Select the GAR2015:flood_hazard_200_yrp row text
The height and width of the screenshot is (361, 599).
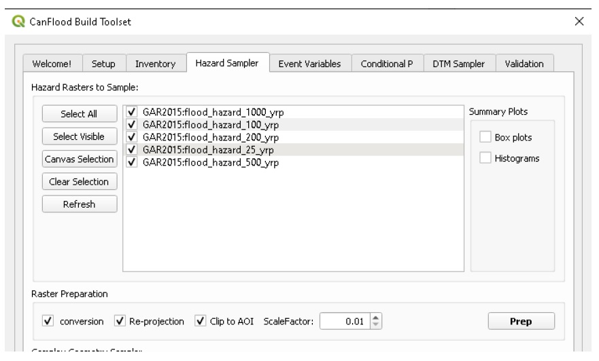point(211,138)
